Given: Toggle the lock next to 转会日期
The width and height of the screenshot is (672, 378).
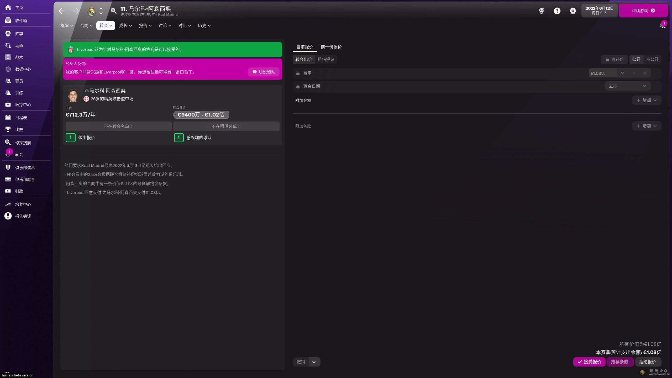Looking at the screenshot, I should point(298,86).
